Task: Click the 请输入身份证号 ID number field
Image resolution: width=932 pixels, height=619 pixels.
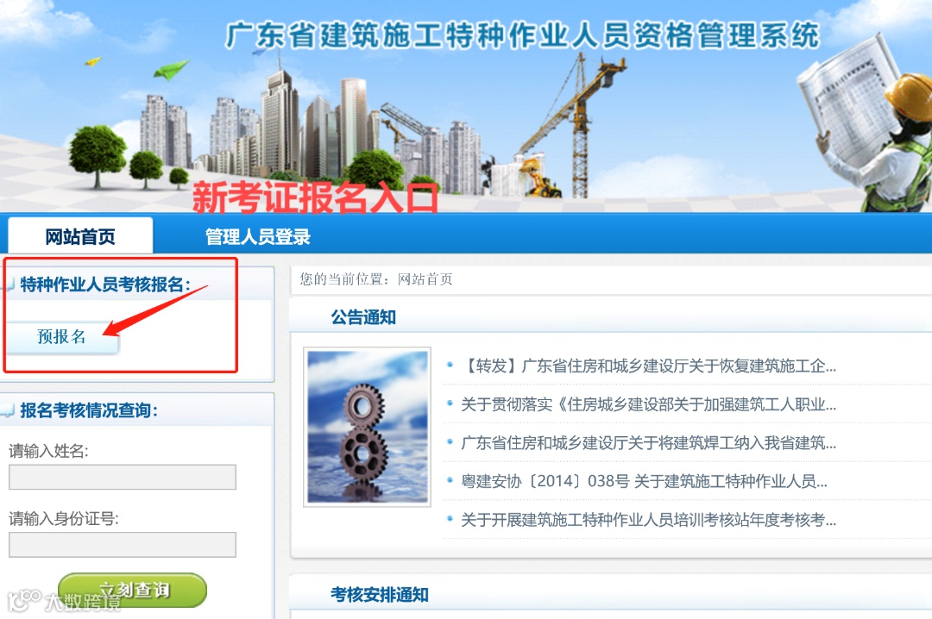Action: coord(123,545)
